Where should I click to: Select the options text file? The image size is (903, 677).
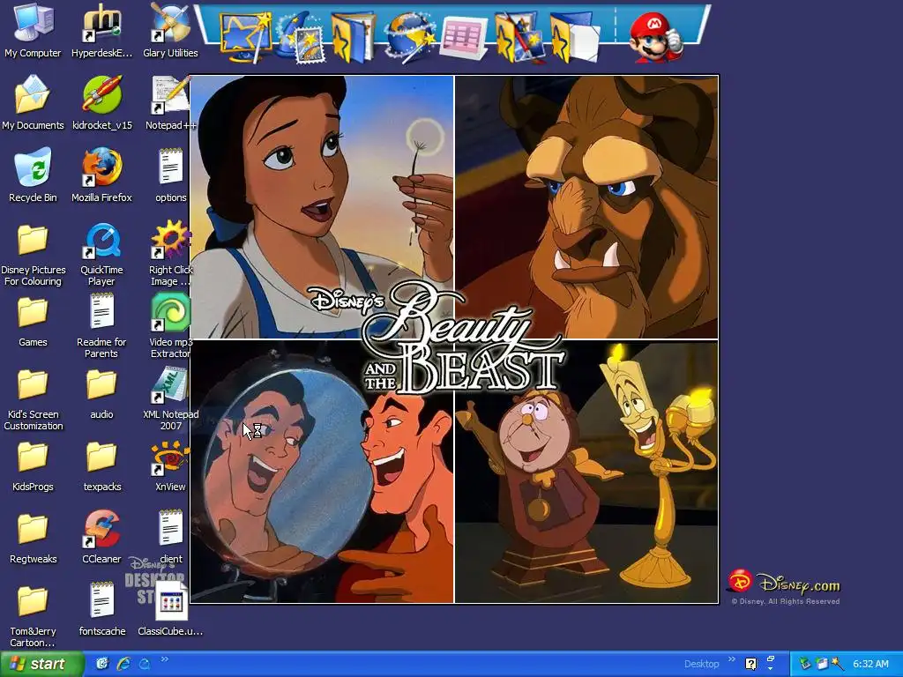coord(170,175)
